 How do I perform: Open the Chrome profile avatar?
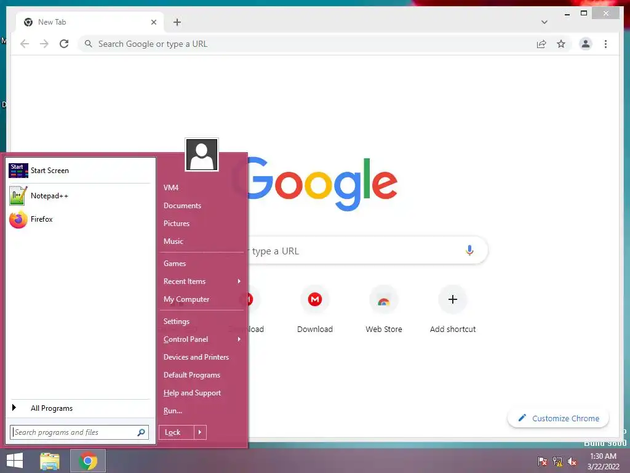[x=586, y=44]
